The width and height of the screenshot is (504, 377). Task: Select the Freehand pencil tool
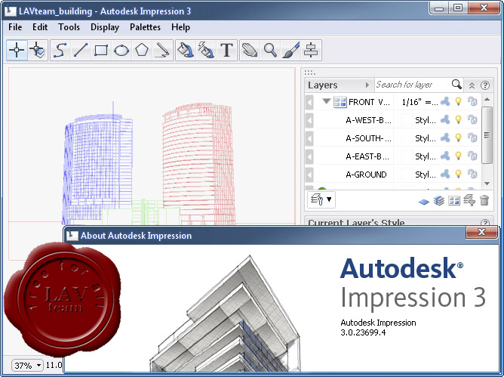[x=162, y=50]
